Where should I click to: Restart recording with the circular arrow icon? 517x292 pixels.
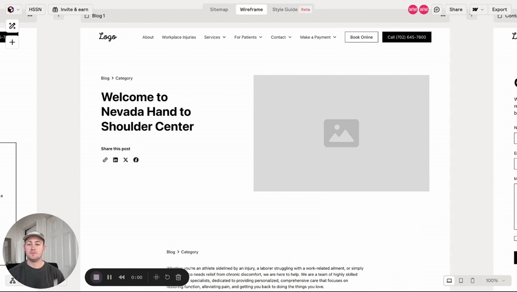coord(167,277)
